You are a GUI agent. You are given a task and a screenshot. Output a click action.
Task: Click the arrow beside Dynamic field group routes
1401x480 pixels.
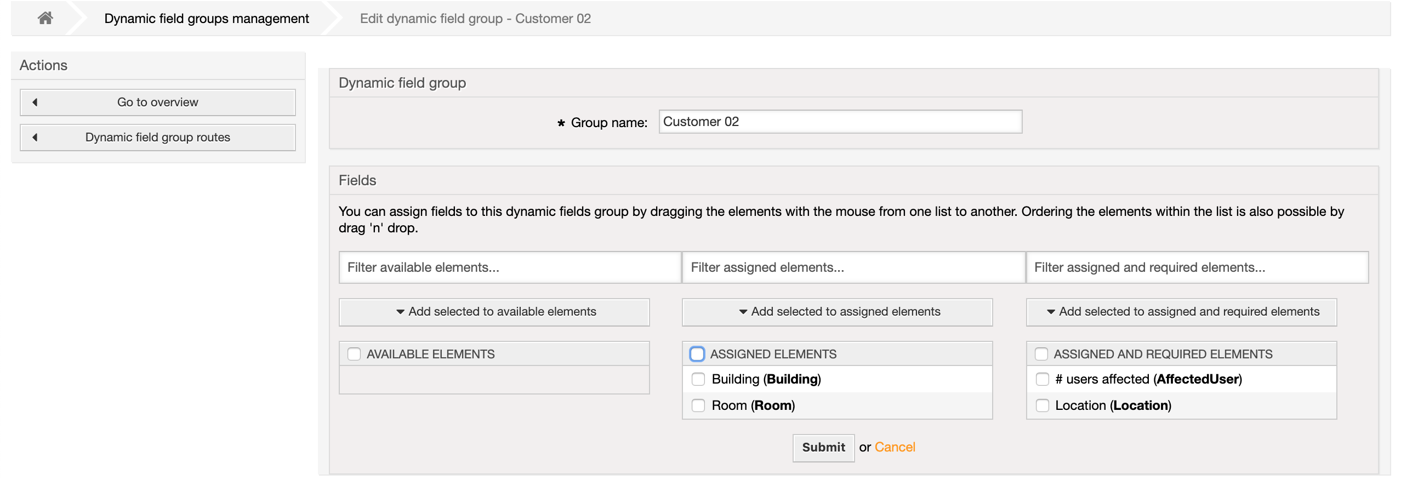coord(35,138)
